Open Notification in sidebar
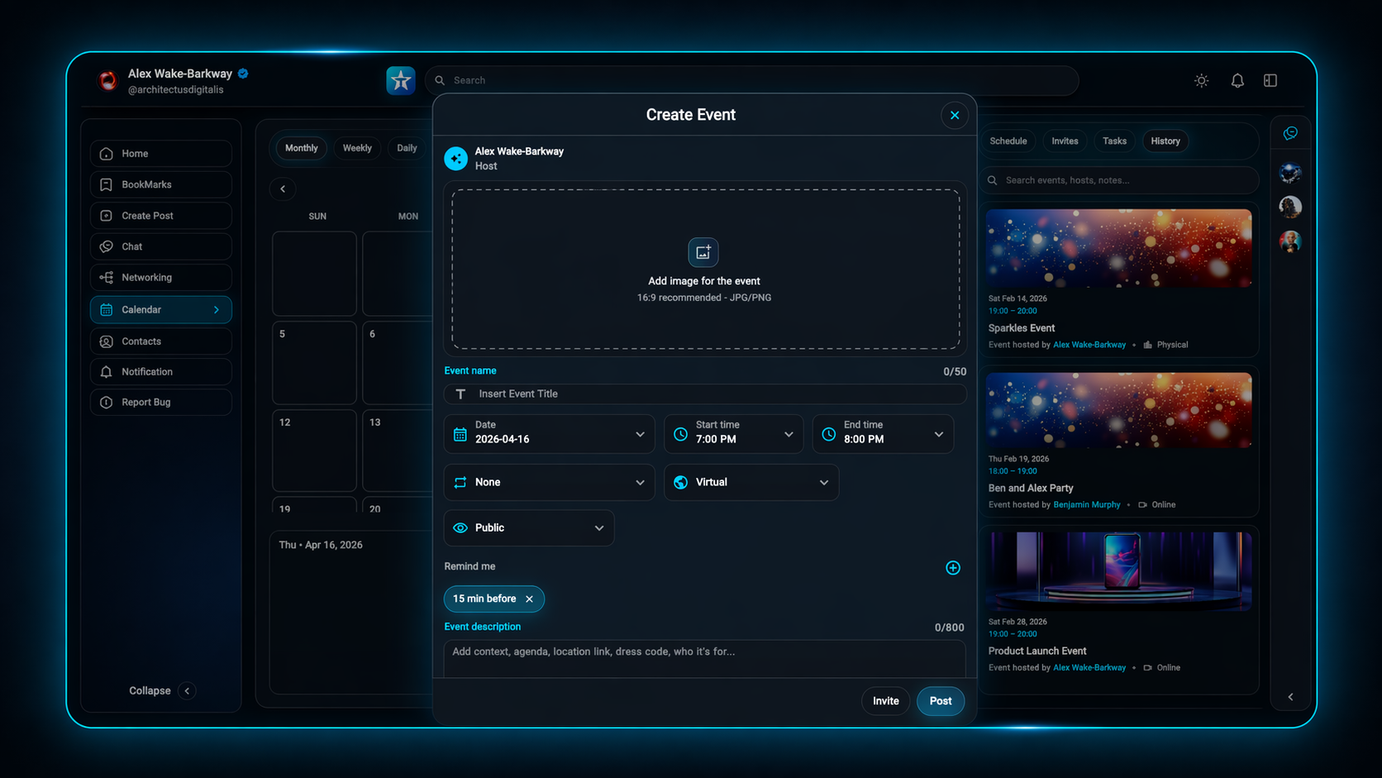The image size is (1382, 778). [161, 372]
